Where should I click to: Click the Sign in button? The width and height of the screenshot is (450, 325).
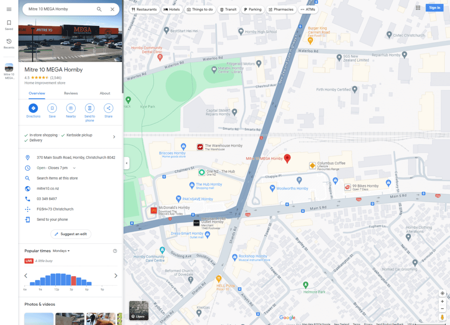[x=435, y=8]
